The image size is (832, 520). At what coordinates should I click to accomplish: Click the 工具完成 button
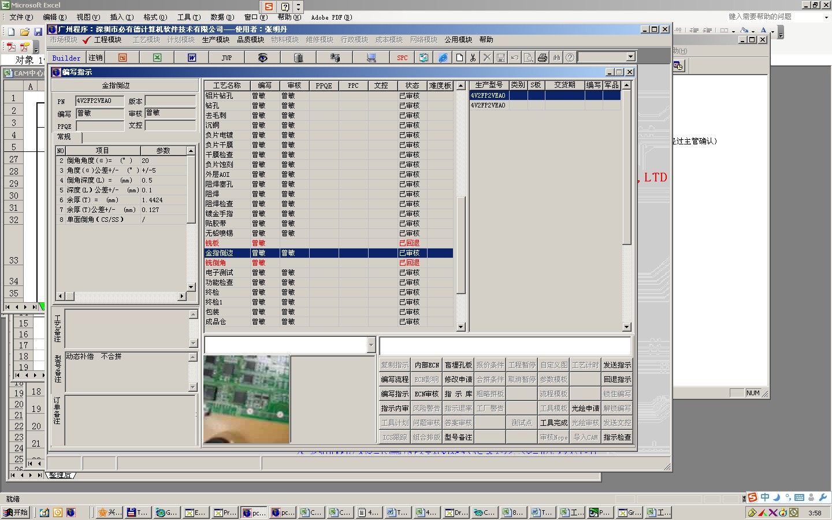[554, 423]
